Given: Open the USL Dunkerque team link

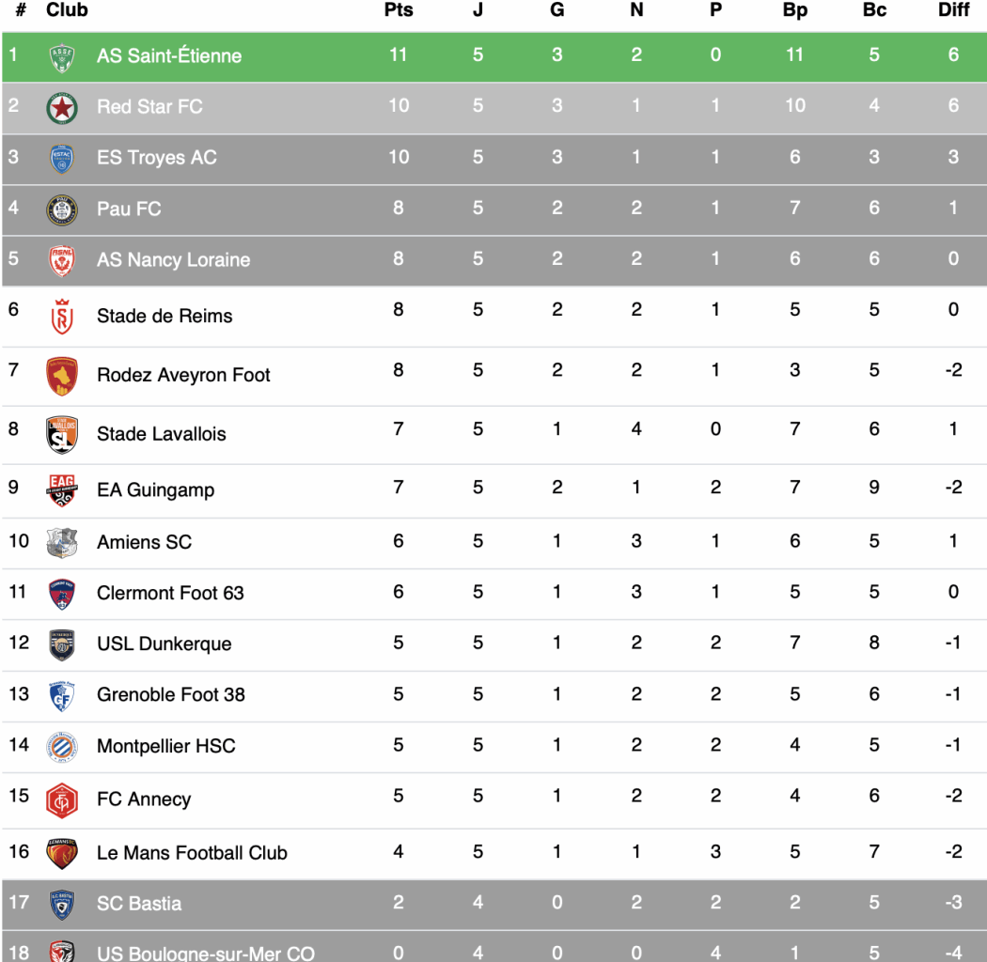Looking at the screenshot, I should [x=164, y=644].
